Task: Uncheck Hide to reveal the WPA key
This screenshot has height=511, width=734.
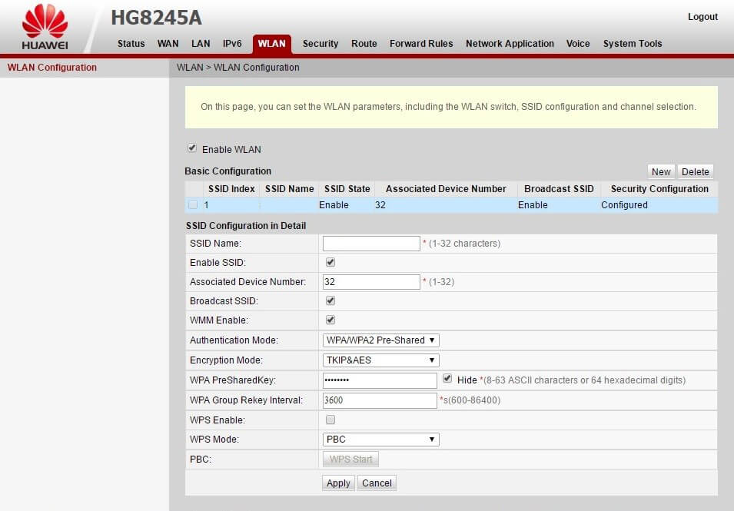Action: tap(448, 379)
